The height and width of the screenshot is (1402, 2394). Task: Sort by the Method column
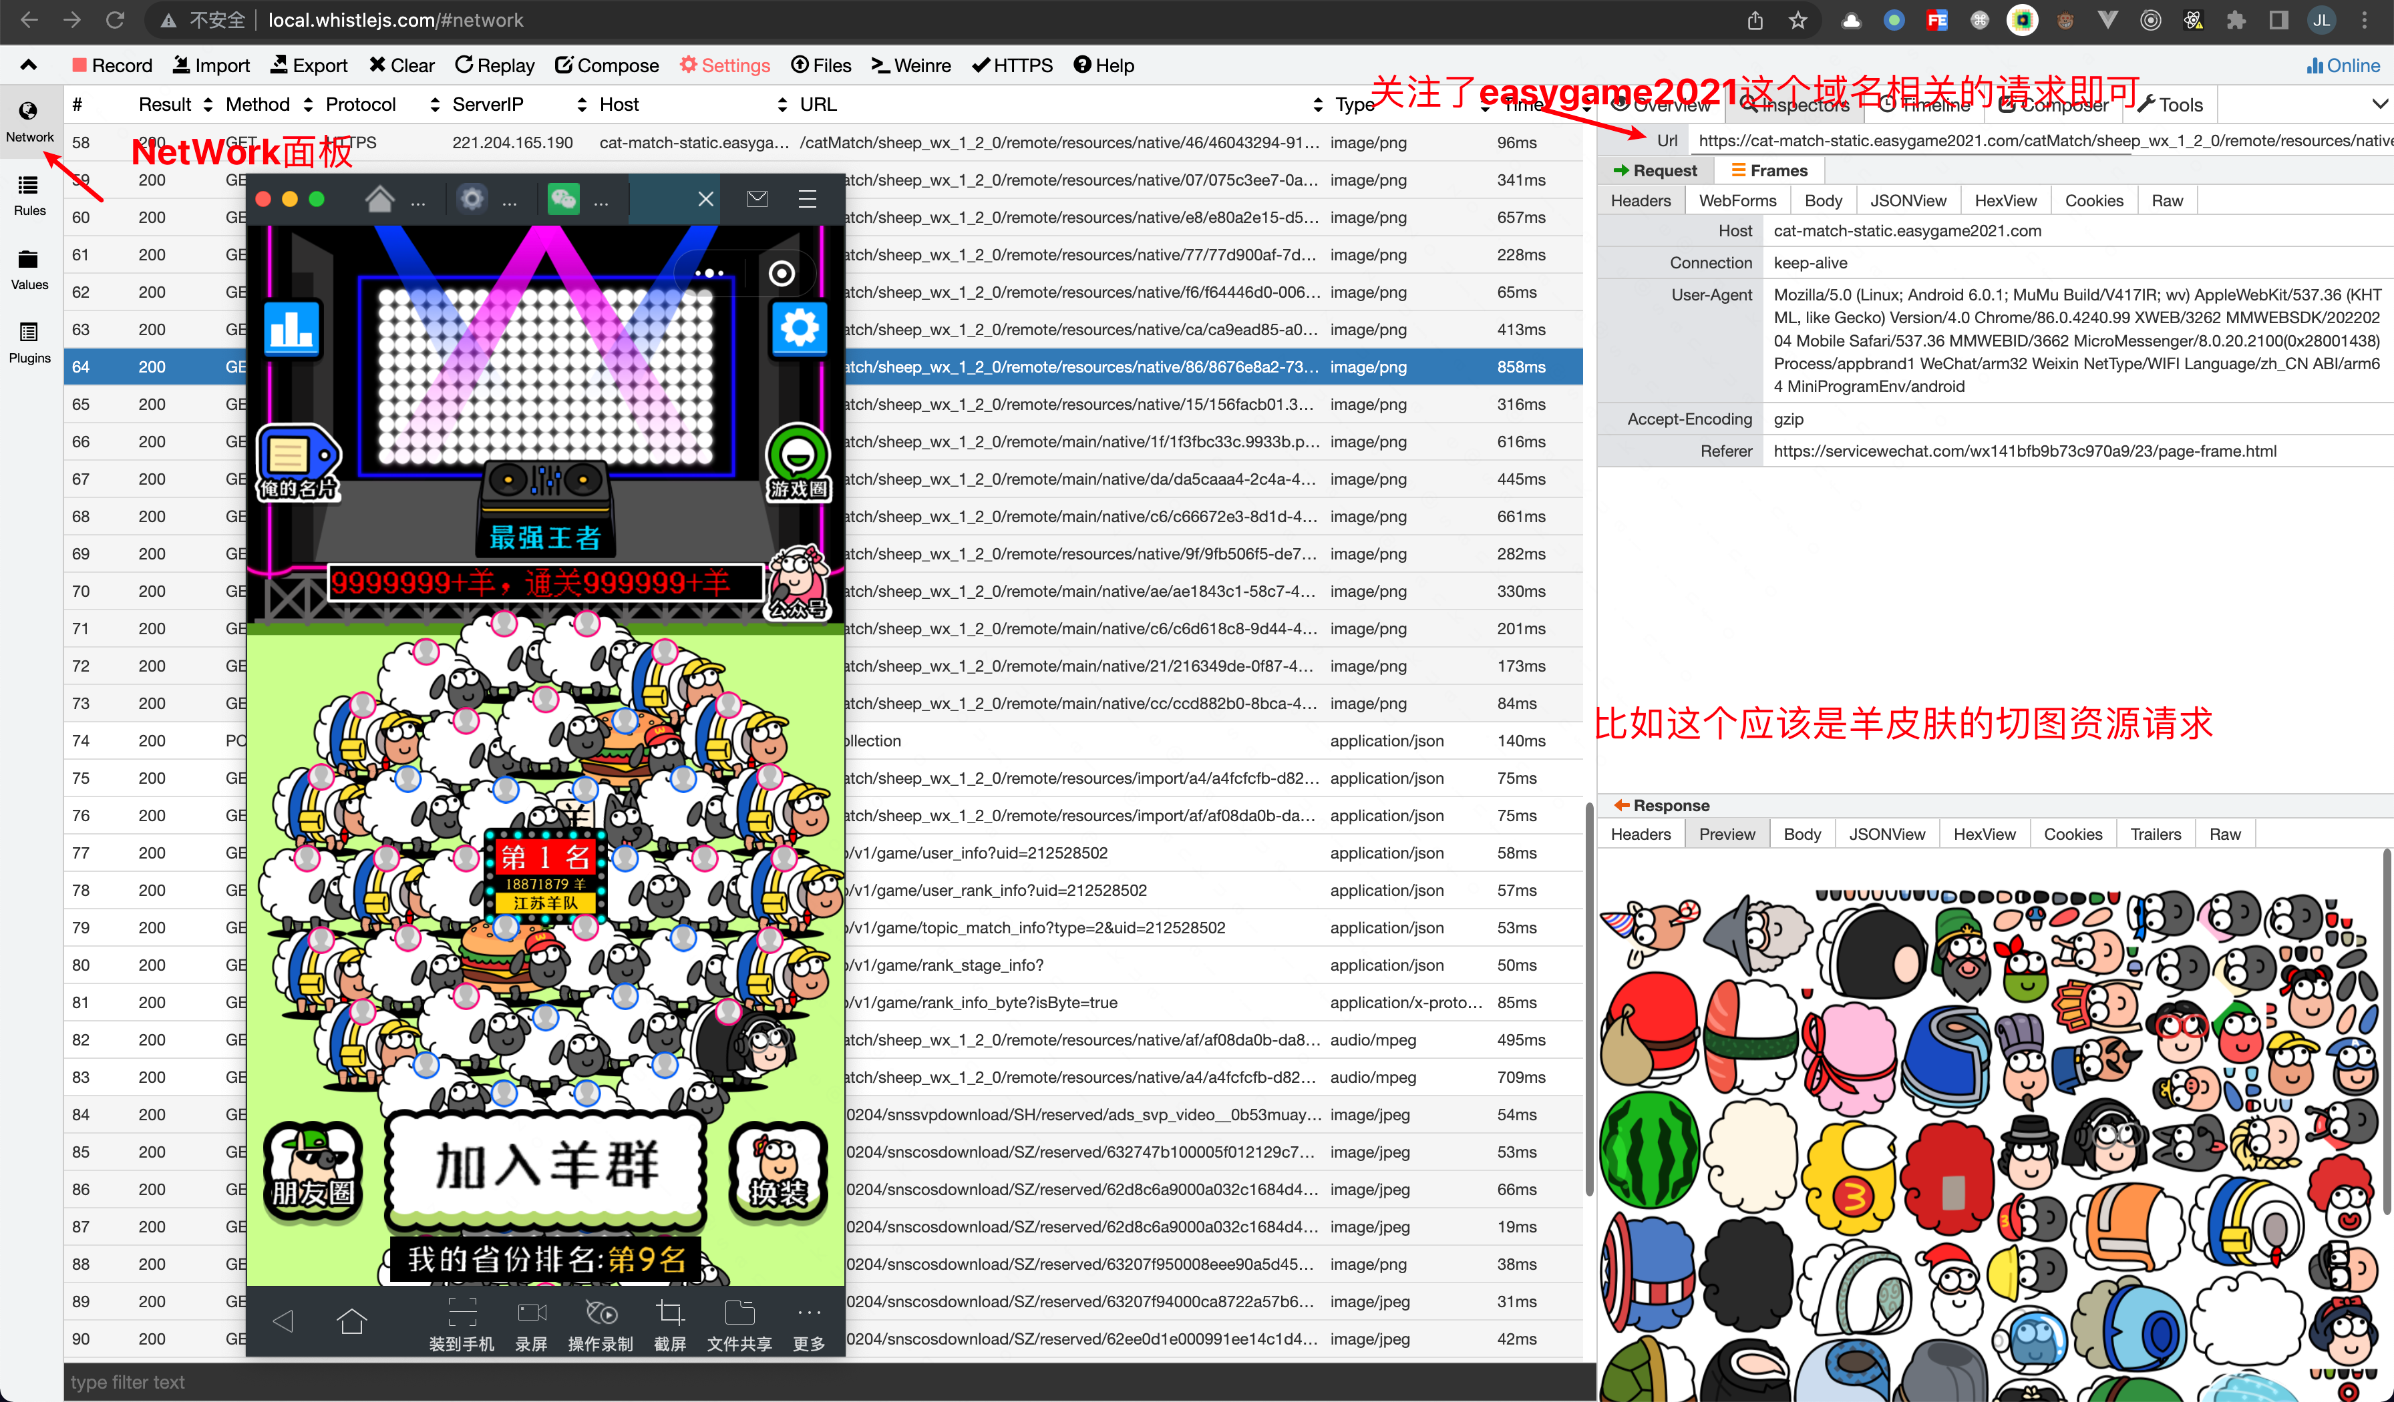269,104
